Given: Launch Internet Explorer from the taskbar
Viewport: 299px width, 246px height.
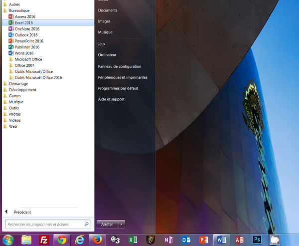Looking at the screenshot, I should 80,240.
